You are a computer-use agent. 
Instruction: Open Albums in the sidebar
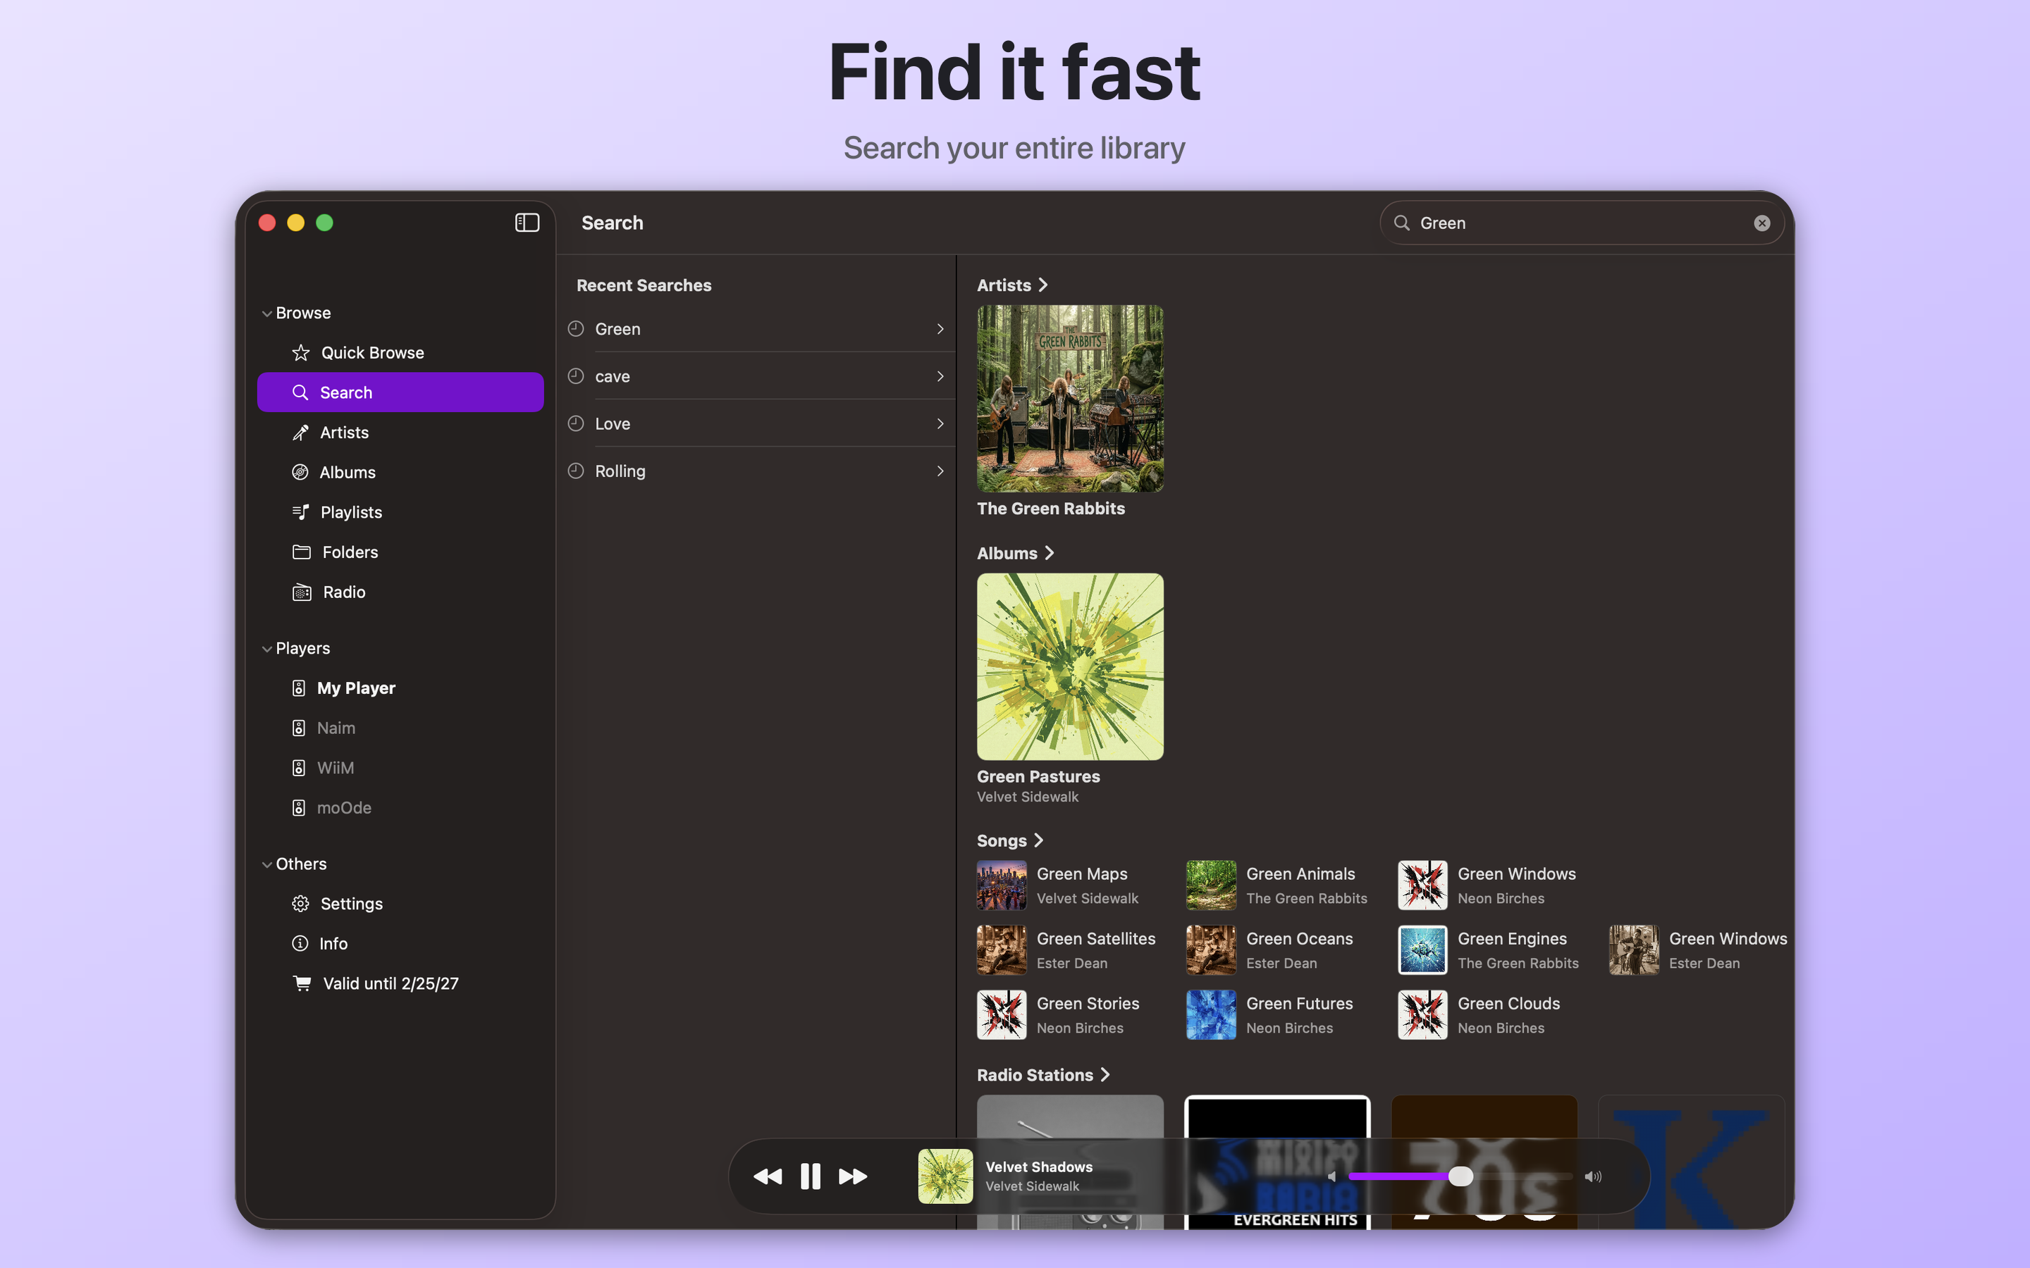click(x=400, y=472)
